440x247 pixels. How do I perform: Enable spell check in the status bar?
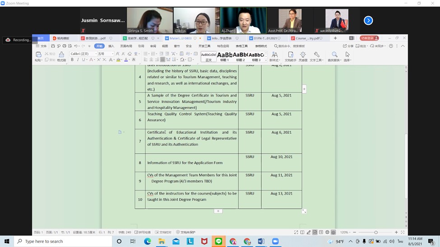click(143, 233)
